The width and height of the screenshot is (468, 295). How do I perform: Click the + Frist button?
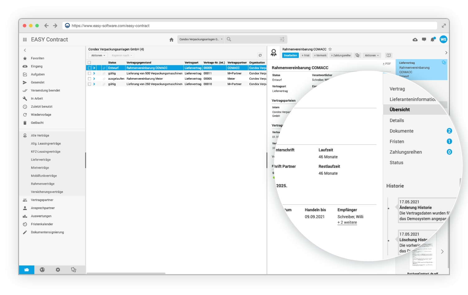point(305,55)
